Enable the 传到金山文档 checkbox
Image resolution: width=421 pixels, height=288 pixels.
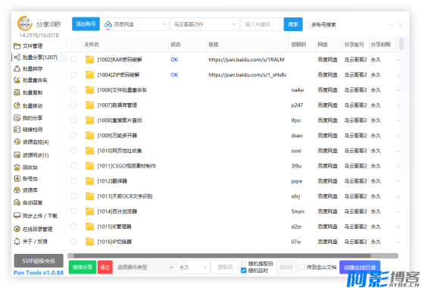[x=302, y=267]
